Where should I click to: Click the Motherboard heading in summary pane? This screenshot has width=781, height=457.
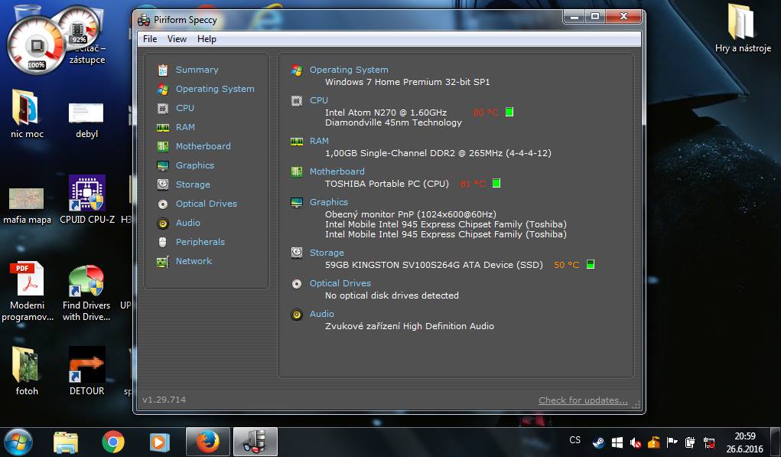coord(337,171)
